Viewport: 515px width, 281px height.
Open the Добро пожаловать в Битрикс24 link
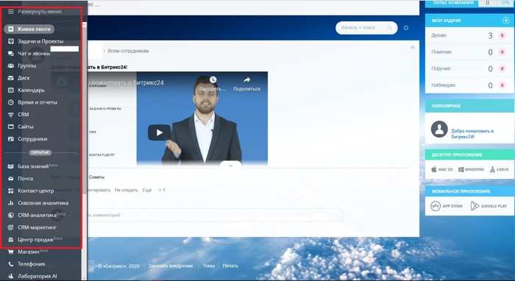(x=472, y=134)
